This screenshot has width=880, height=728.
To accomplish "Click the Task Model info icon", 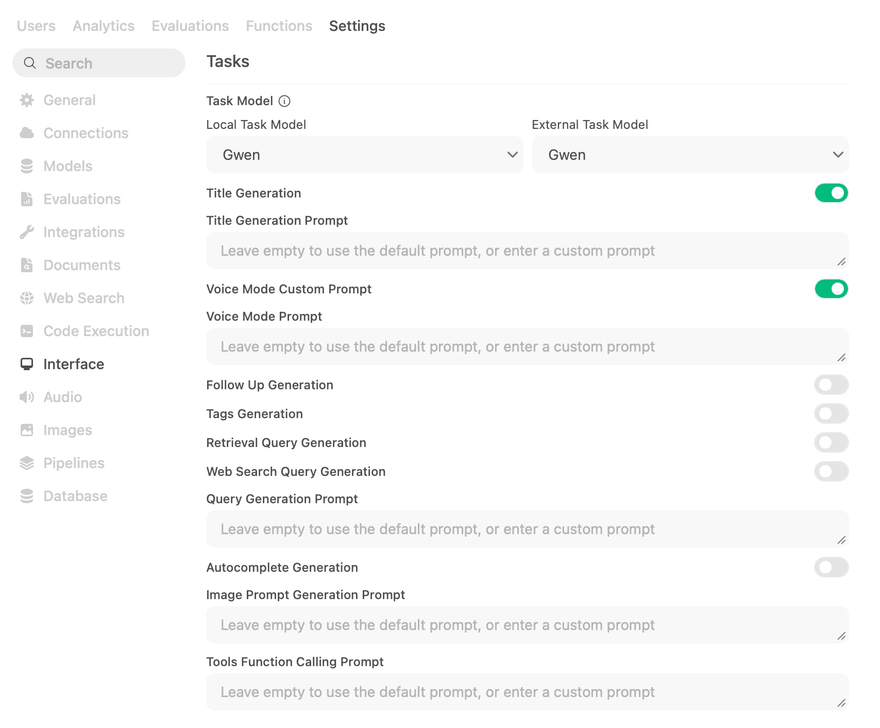I will 284,101.
